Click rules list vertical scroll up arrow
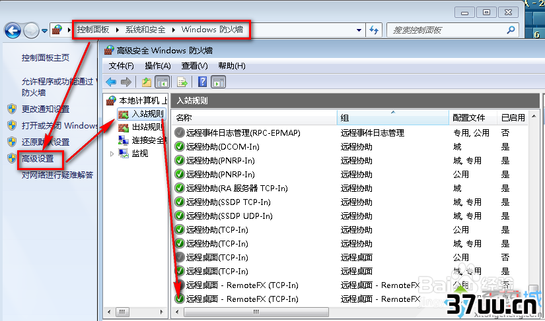The height and width of the screenshot is (321, 545). click(x=534, y=116)
